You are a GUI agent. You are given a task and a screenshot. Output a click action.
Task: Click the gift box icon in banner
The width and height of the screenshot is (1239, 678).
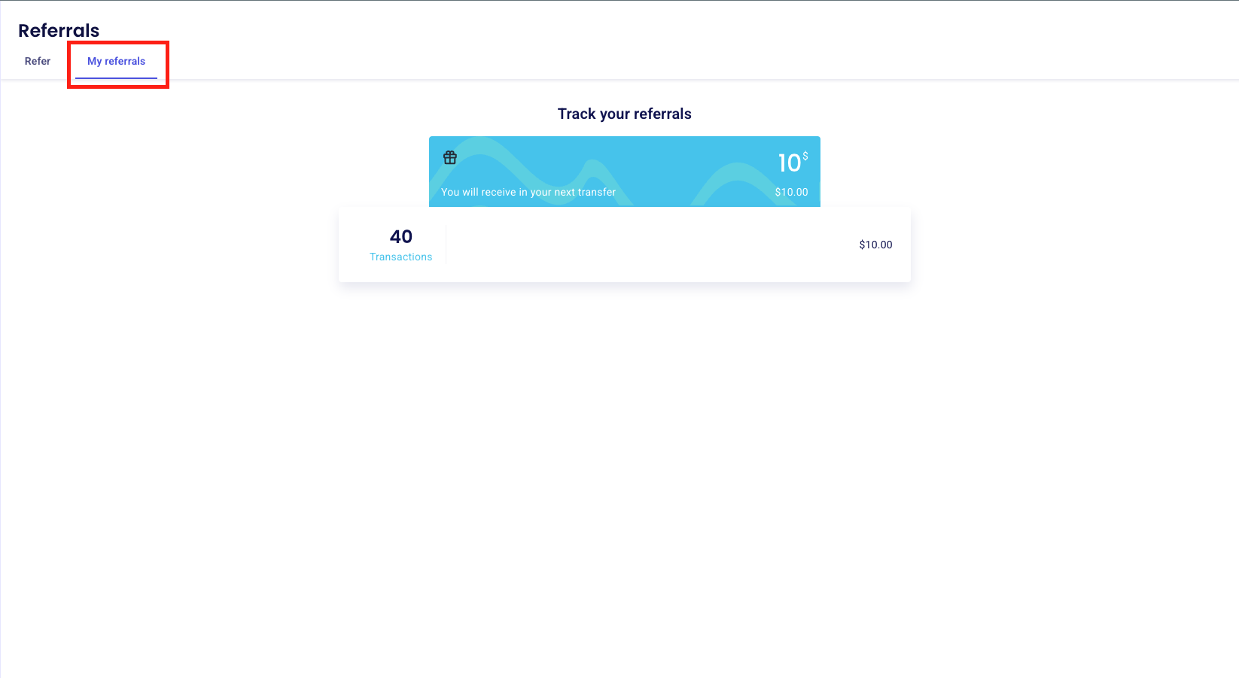[450, 157]
